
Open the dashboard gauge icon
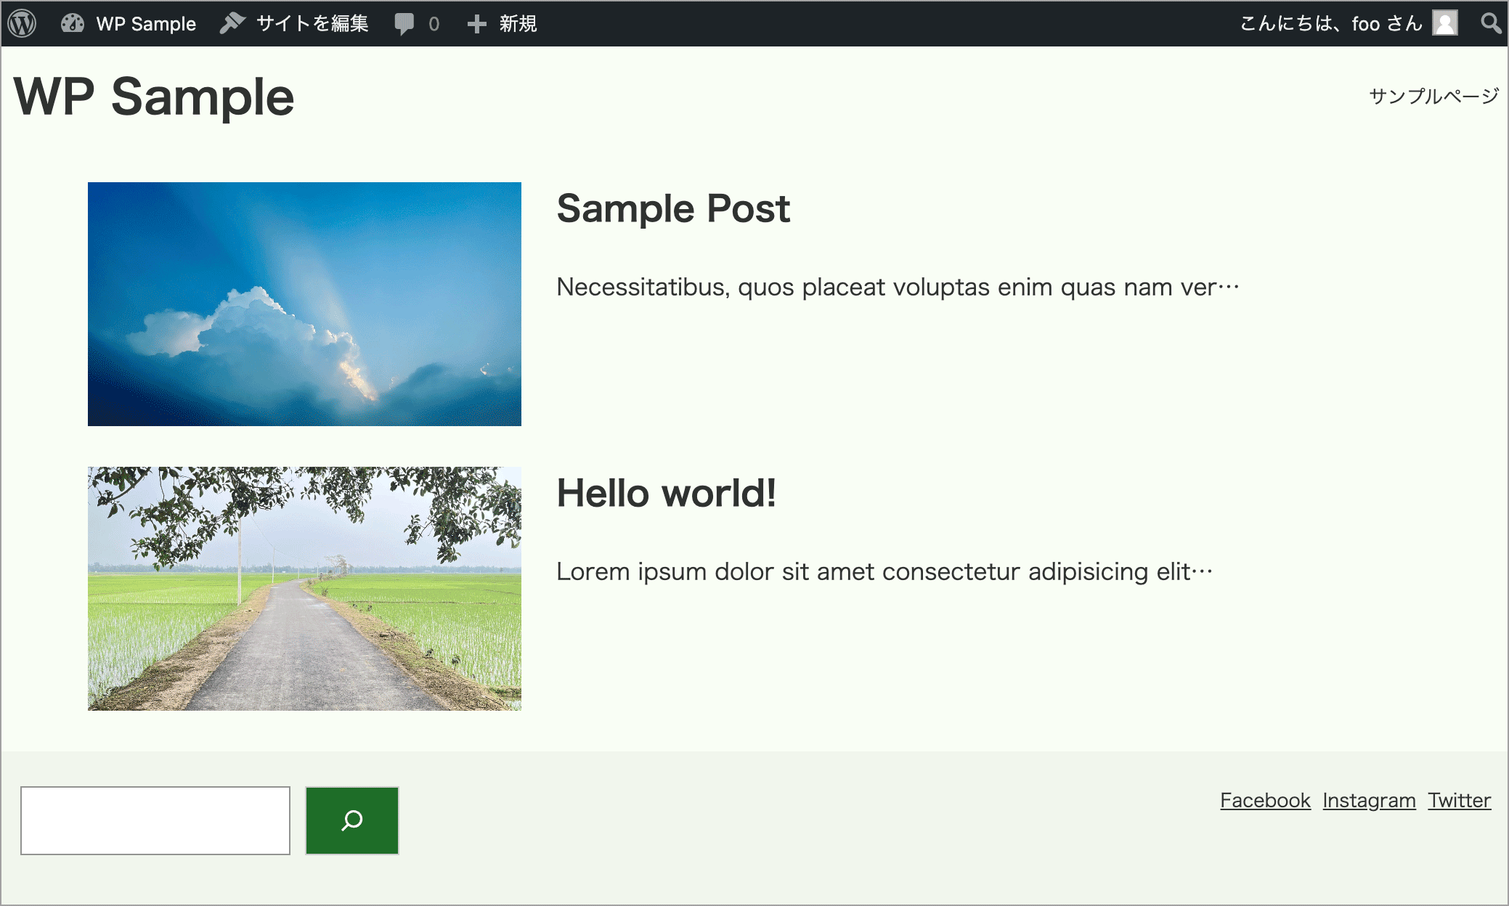click(73, 23)
